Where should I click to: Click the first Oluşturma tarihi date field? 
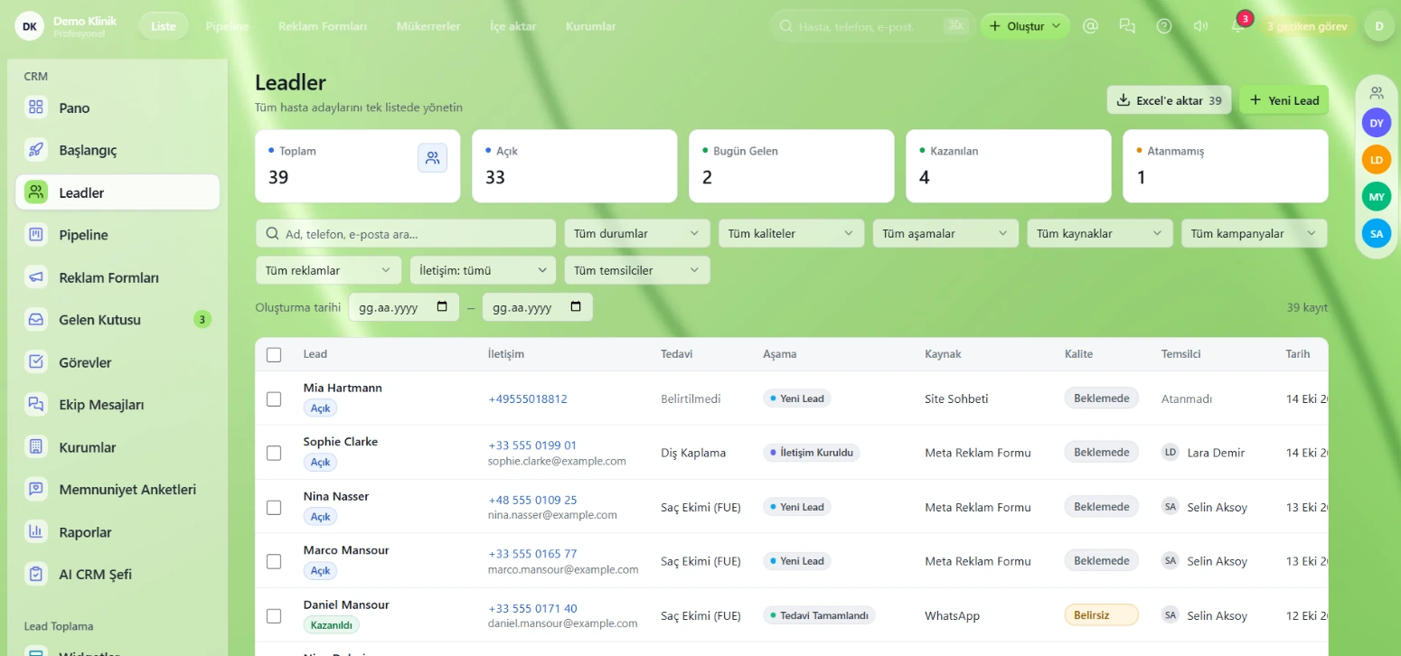point(404,307)
